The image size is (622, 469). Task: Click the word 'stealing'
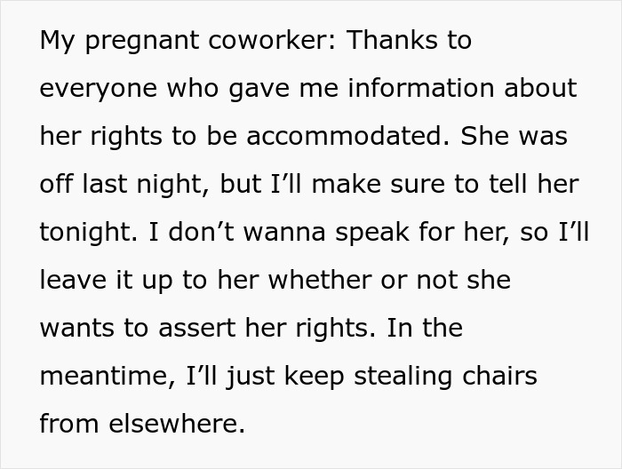(403, 377)
